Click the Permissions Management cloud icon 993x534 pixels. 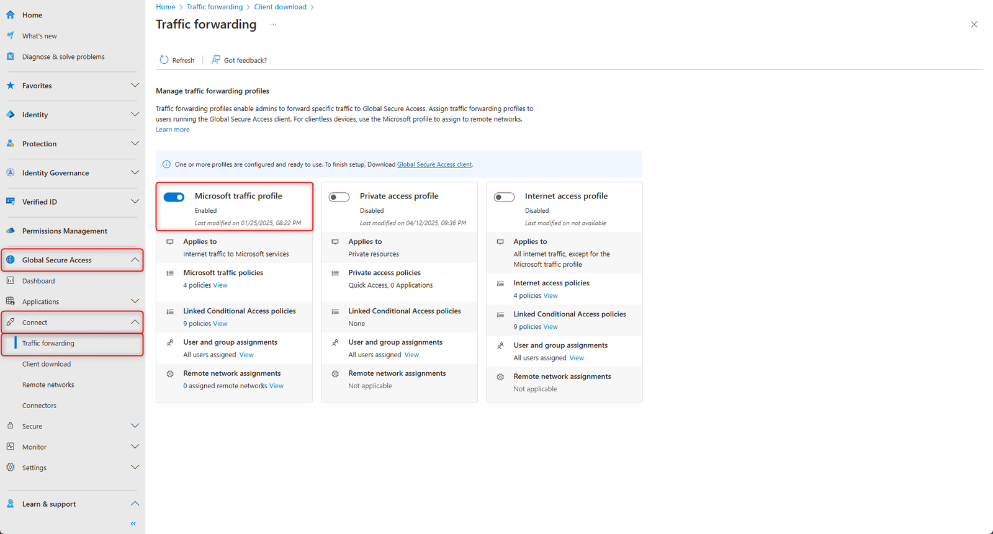pyautogui.click(x=11, y=231)
